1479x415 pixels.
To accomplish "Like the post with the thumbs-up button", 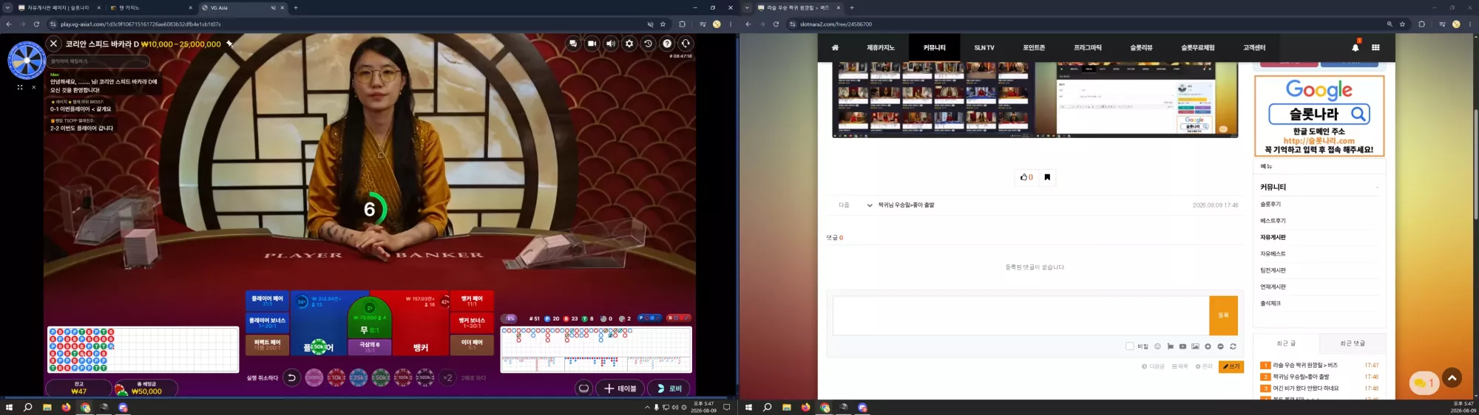I will click(1026, 177).
